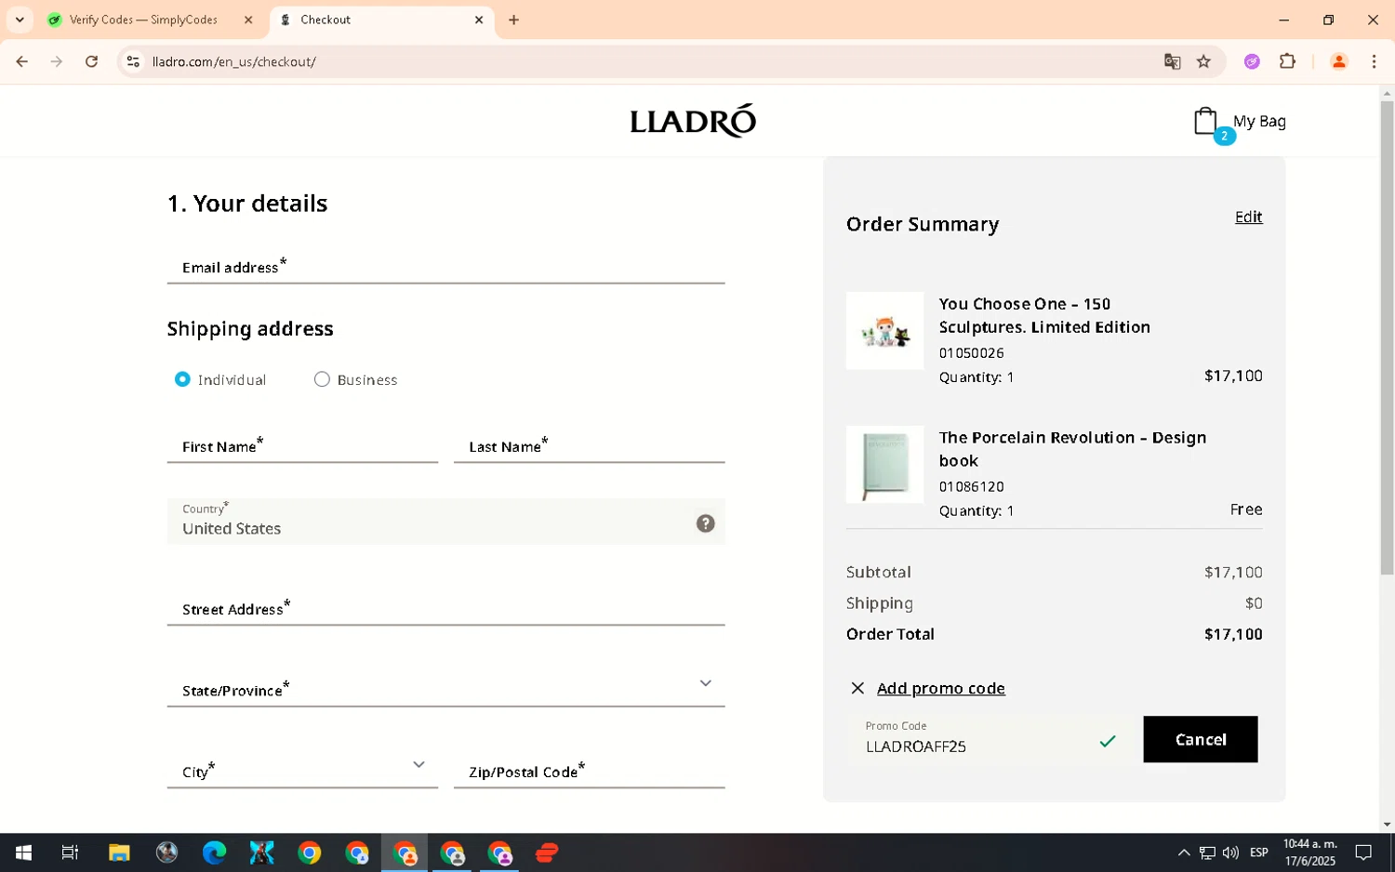Click the Order Total $17,100 amount

point(1233,634)
